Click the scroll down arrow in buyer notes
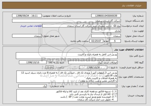Viewport: 151px width, 106px height. click(116, 96)
